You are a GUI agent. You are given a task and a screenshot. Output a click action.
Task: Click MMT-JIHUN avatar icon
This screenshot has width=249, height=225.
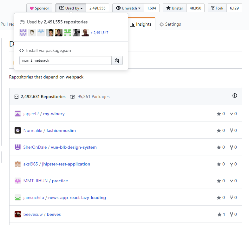point(18,181)
